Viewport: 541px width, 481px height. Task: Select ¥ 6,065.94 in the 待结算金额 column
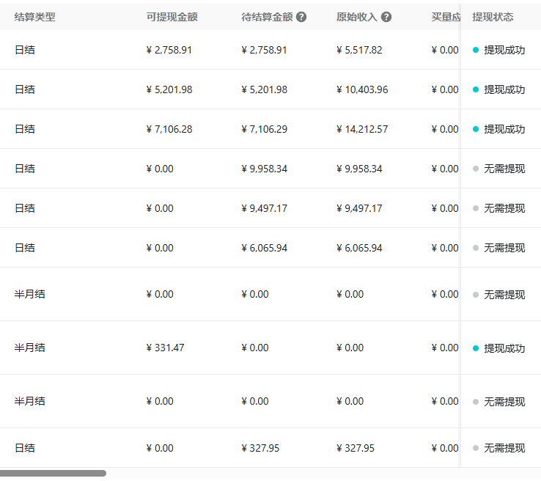265,249
